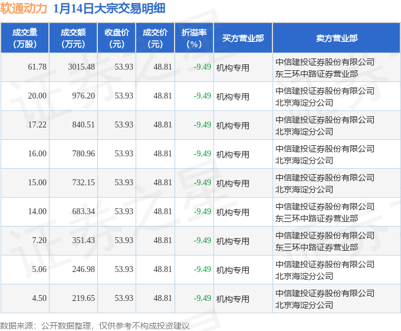Click the 1月14日大宗交易明细 heading
Viewport: 401px width, 331px height.
(109, 8)
